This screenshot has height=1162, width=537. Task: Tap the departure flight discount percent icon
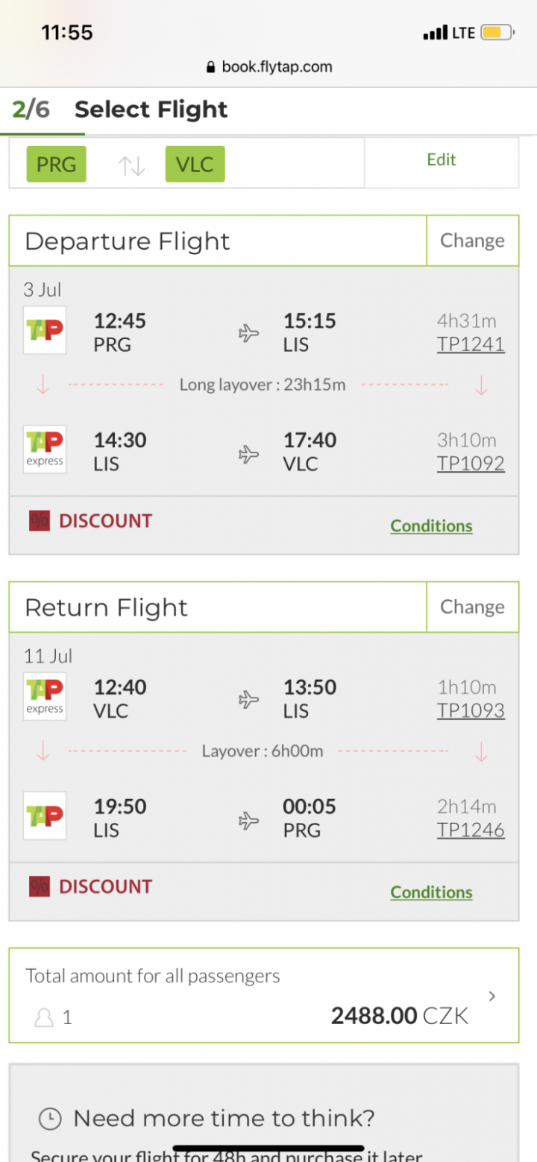pyautogui.click(x=39, y=521)
